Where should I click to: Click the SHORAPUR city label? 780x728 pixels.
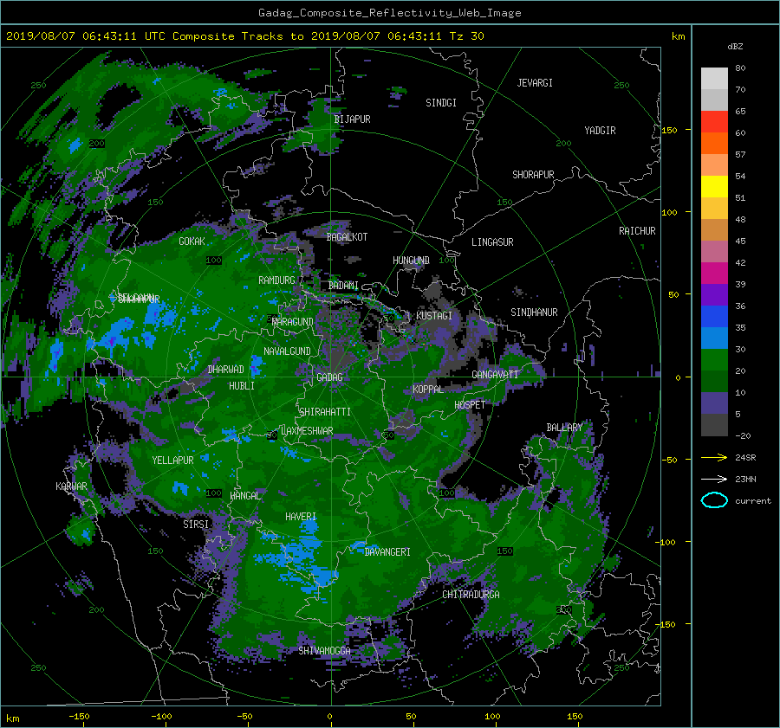point(533,175)
